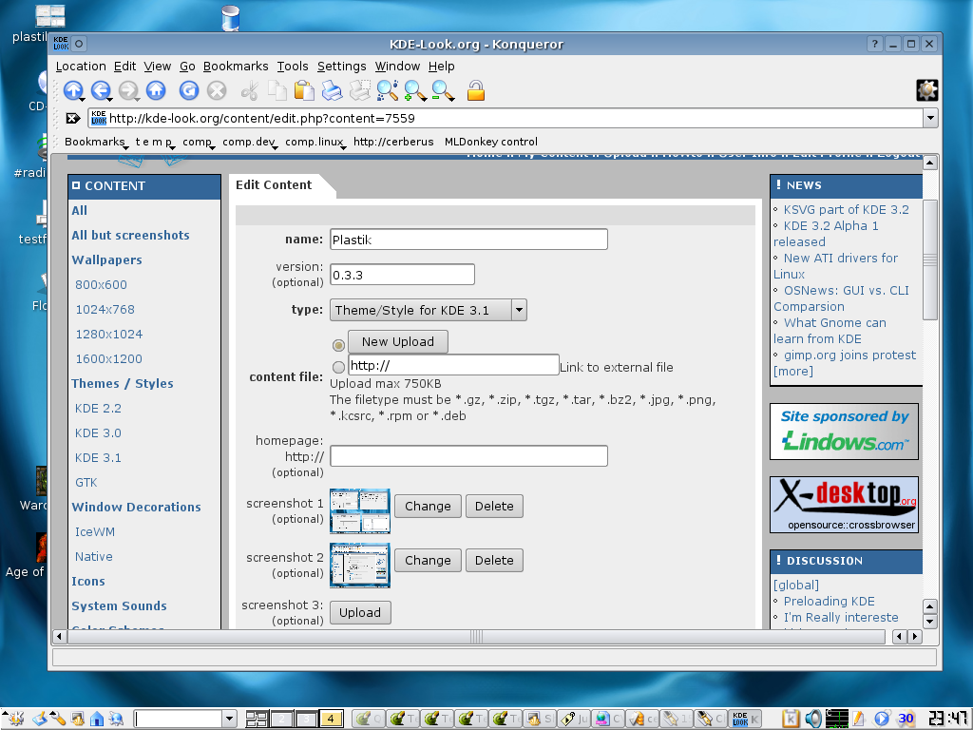Screen dimensions: 973x730
Task: Go to Home URL icon in toolbar
Action: coord(156,91)
